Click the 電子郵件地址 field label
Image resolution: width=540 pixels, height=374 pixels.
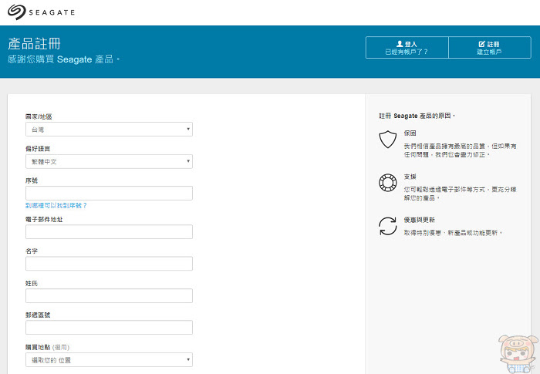point(44,219)
